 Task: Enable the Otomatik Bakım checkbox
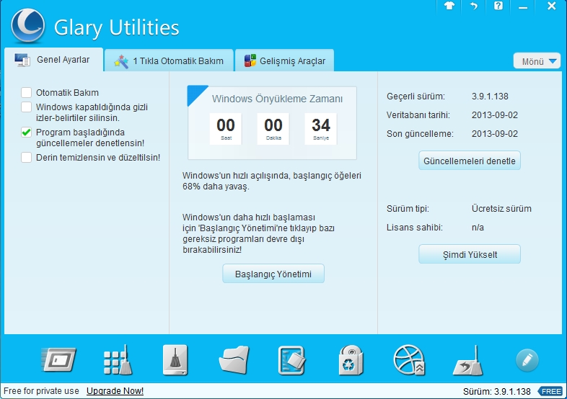click(x=26, y=92)
